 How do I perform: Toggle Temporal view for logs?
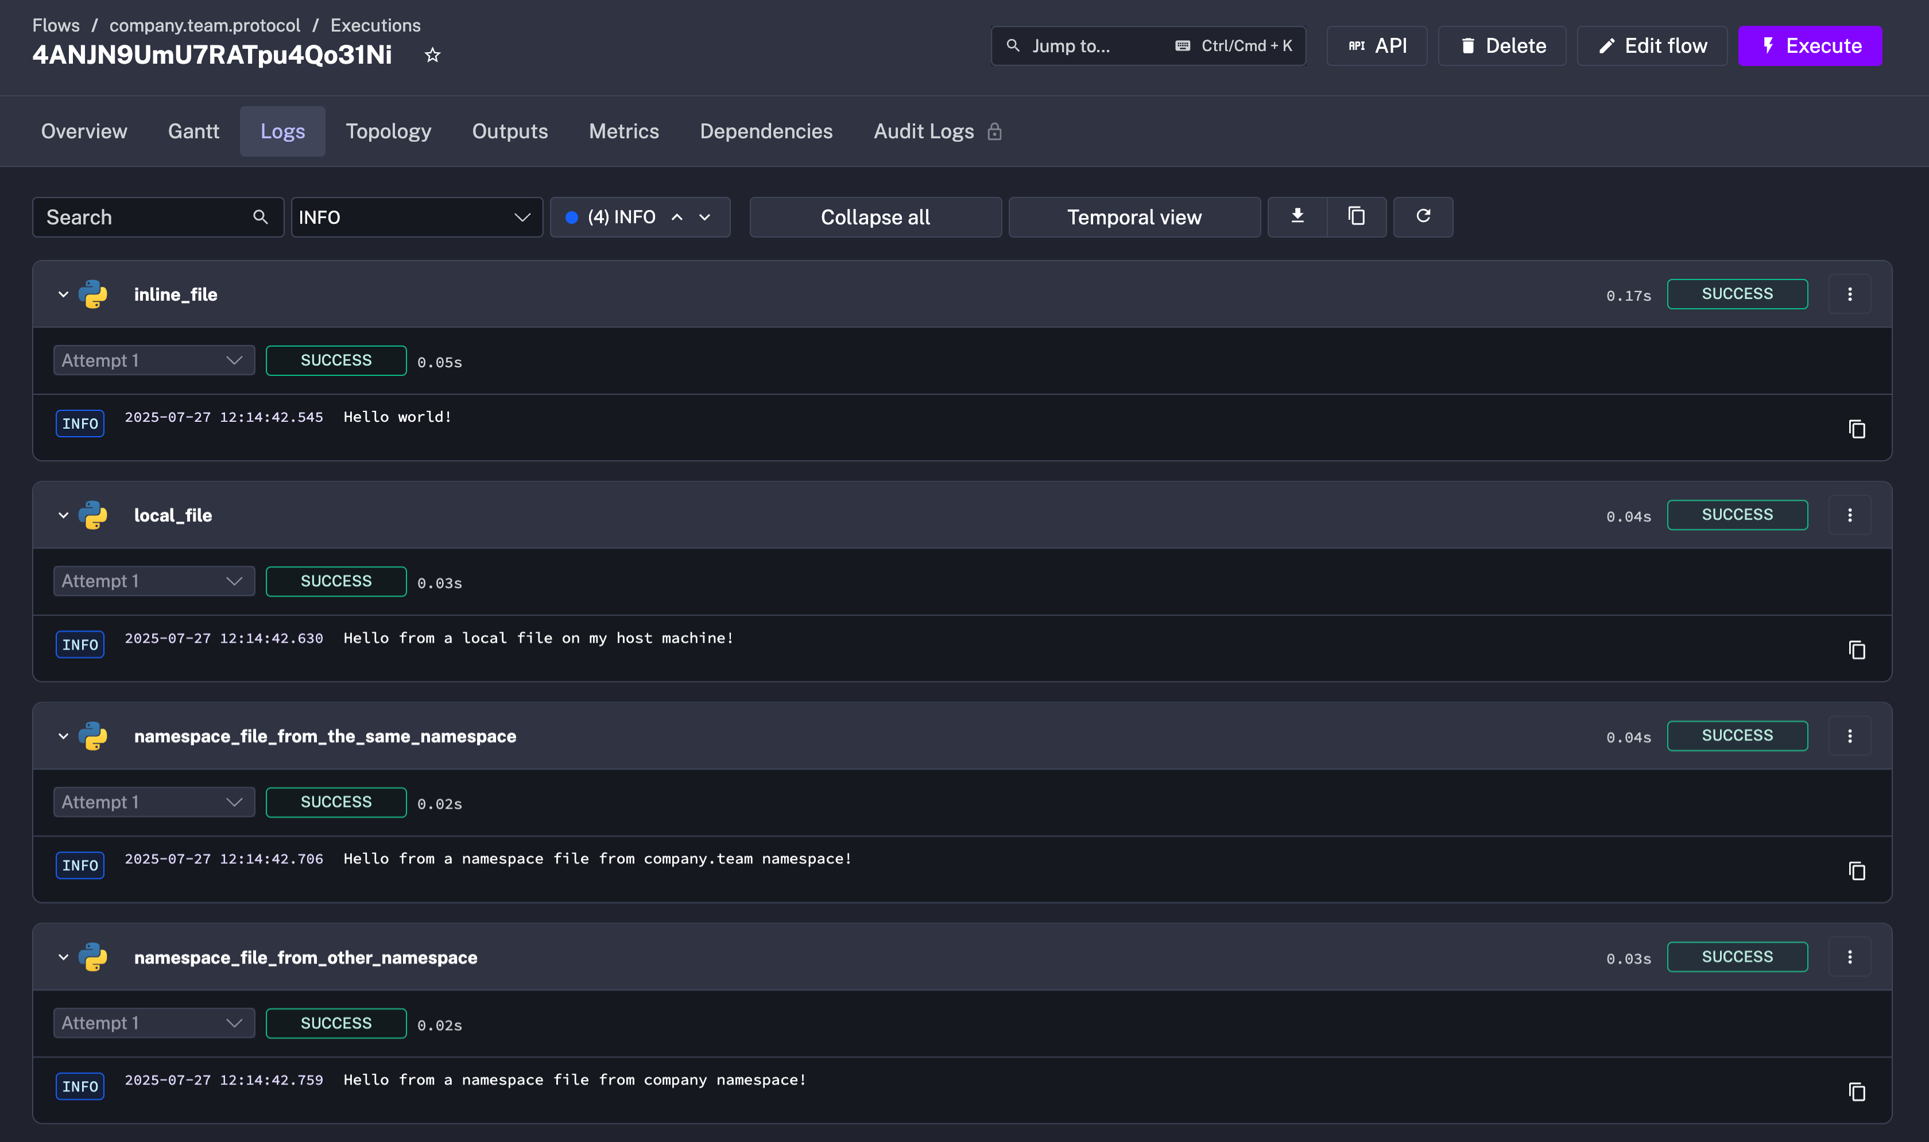(x=1133, y=217)
